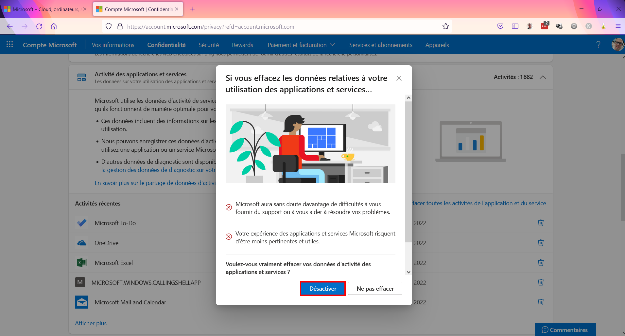Open the Pocket save icon
Image resolution: width=625 pixels, height=336 pixels.
tap(500, 26)
